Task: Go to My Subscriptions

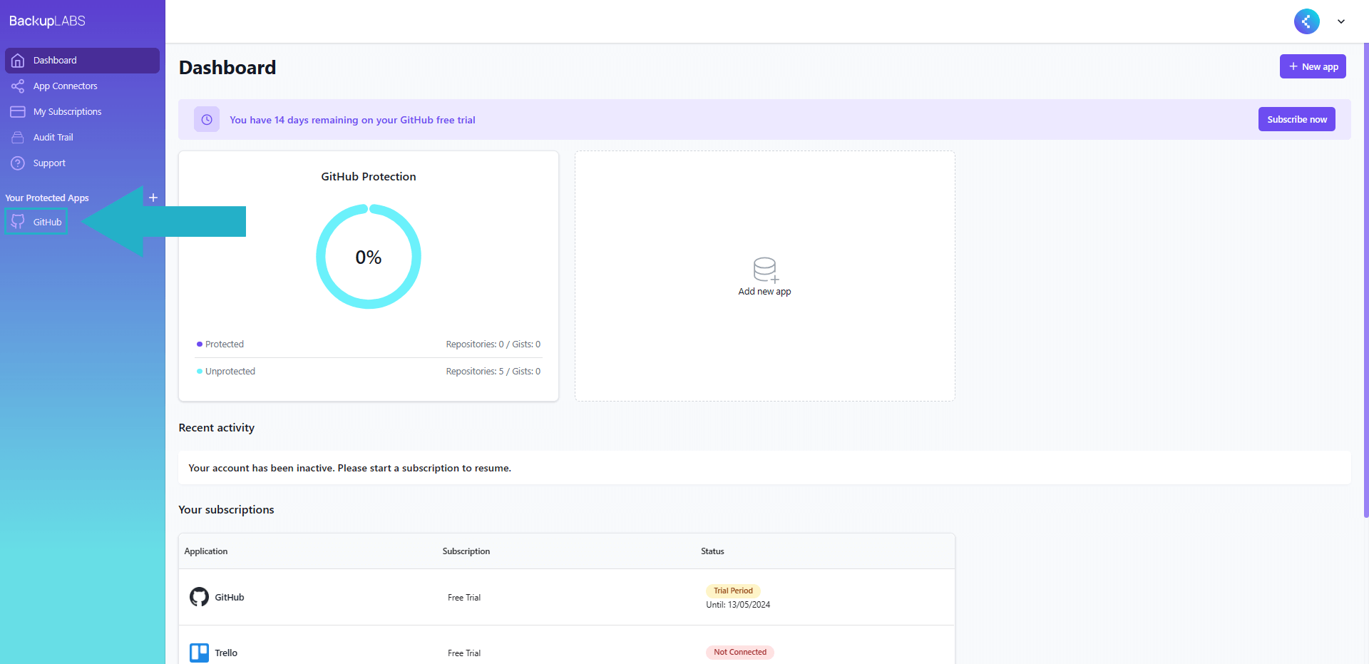Action: [82, 112]
